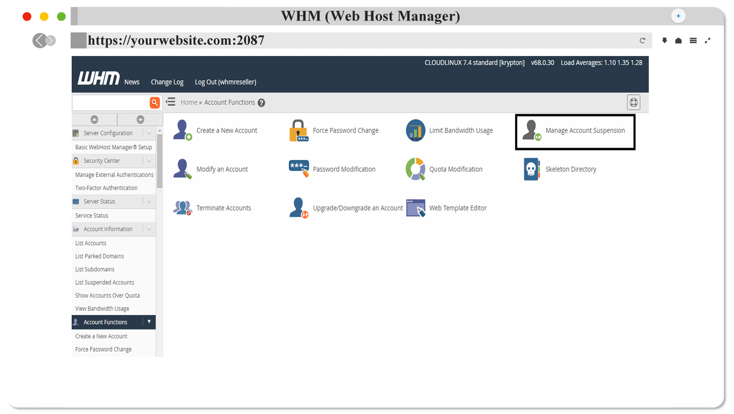Image resolution: width=734 pixels, height=414 pixels.
Task: Open List Suspended Accounts link
Action: [105, 282]
